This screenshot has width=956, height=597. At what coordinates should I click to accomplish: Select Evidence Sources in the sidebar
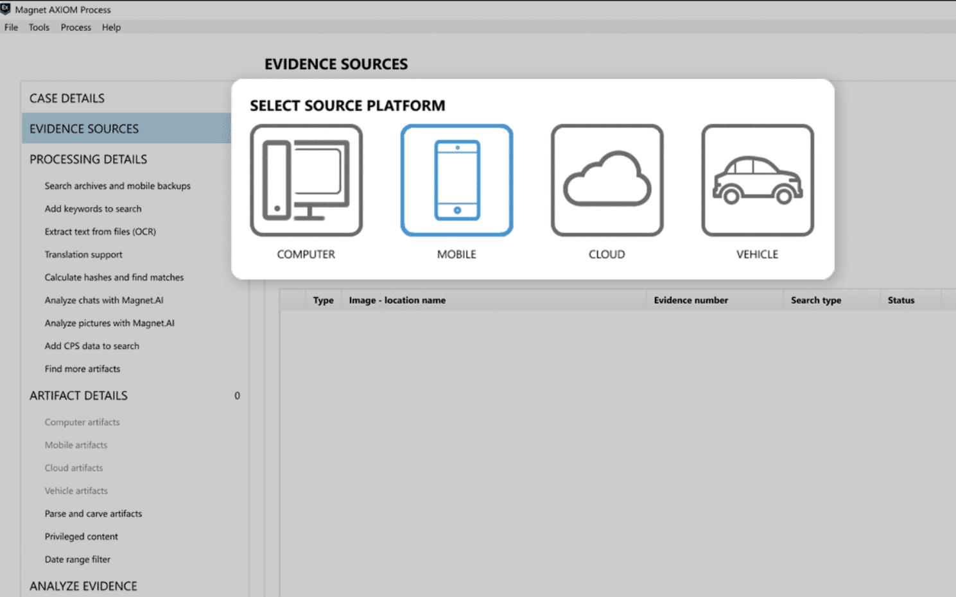tap(84, 129)
